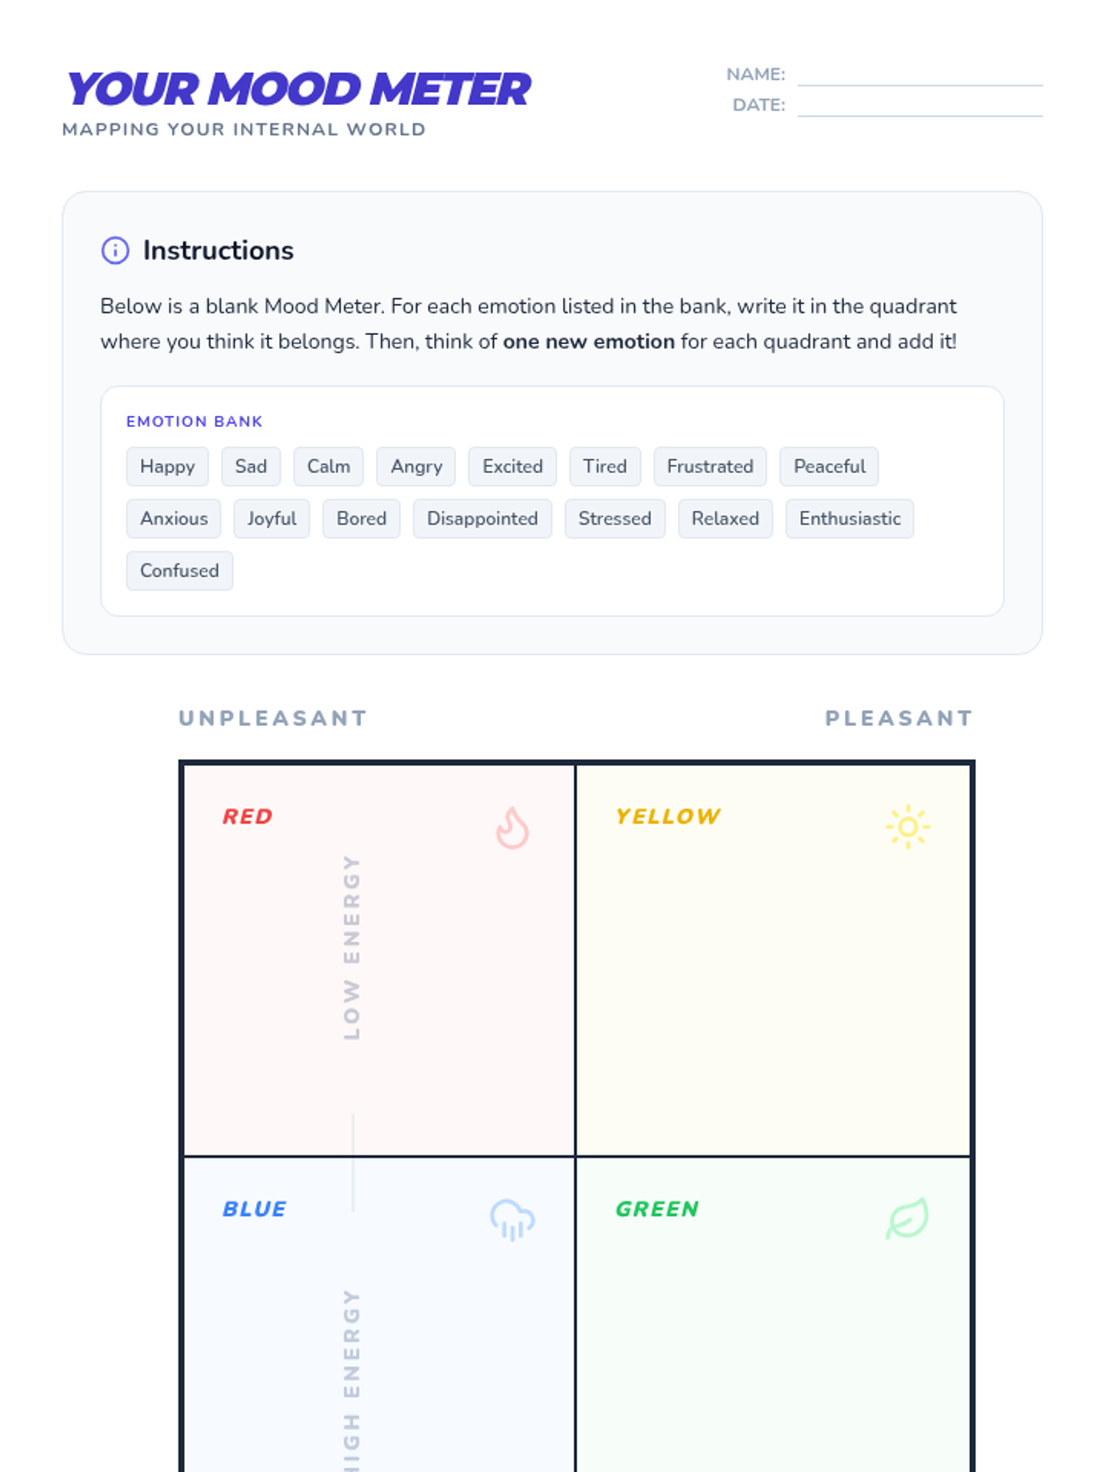Click the YELLOW quadrant label
This screenshot has height=1472, width=1104.
668,817
